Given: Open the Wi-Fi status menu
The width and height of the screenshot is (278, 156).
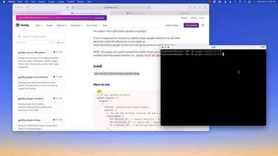Looking at the screenshot, I should (240, 2).
